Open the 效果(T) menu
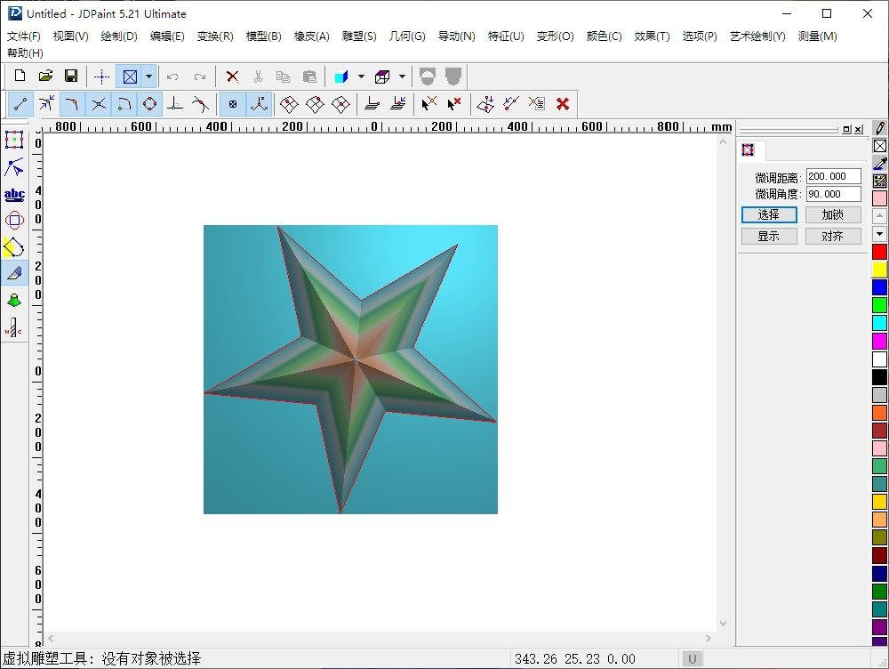The image size is (889, 669). 652,36
